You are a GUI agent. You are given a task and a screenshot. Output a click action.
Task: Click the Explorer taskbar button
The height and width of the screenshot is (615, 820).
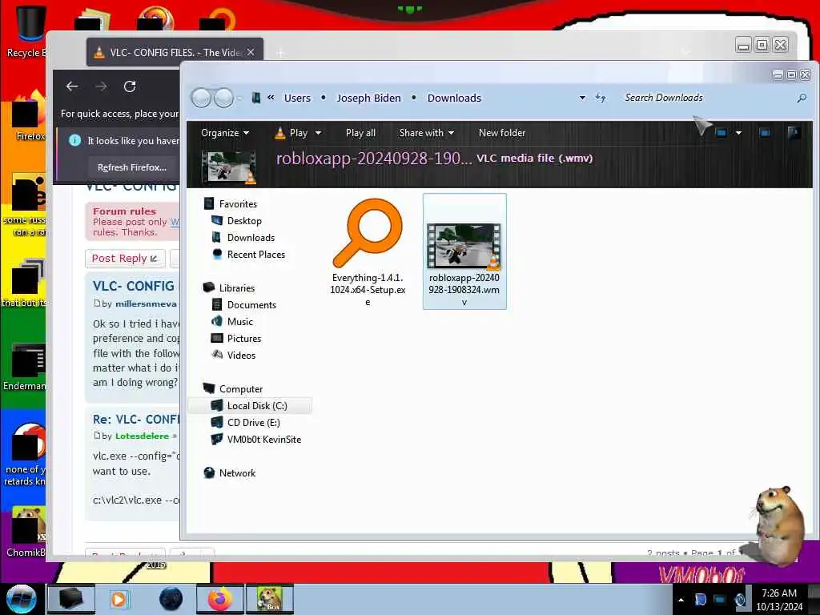pyautogui.click(x=71, y=599)
